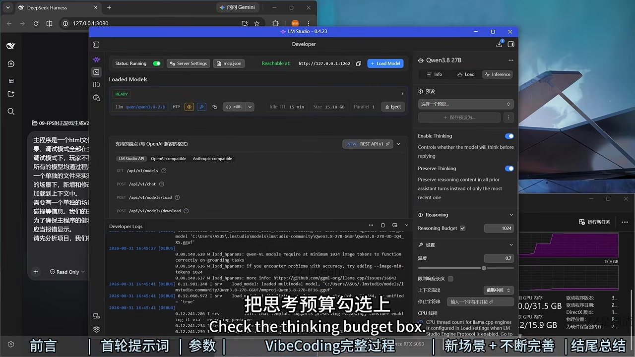This screenshot has width=635, height=357.
Task: Switch to the Load tab
Action: [466, 74]
